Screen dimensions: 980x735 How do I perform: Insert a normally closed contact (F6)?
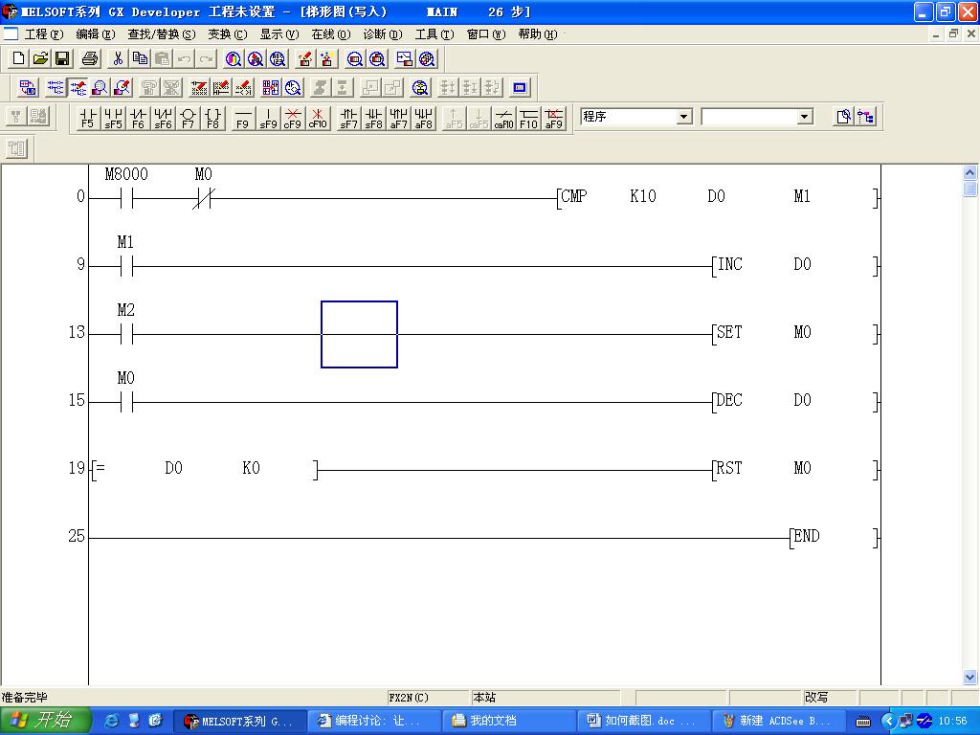[138, 118]
